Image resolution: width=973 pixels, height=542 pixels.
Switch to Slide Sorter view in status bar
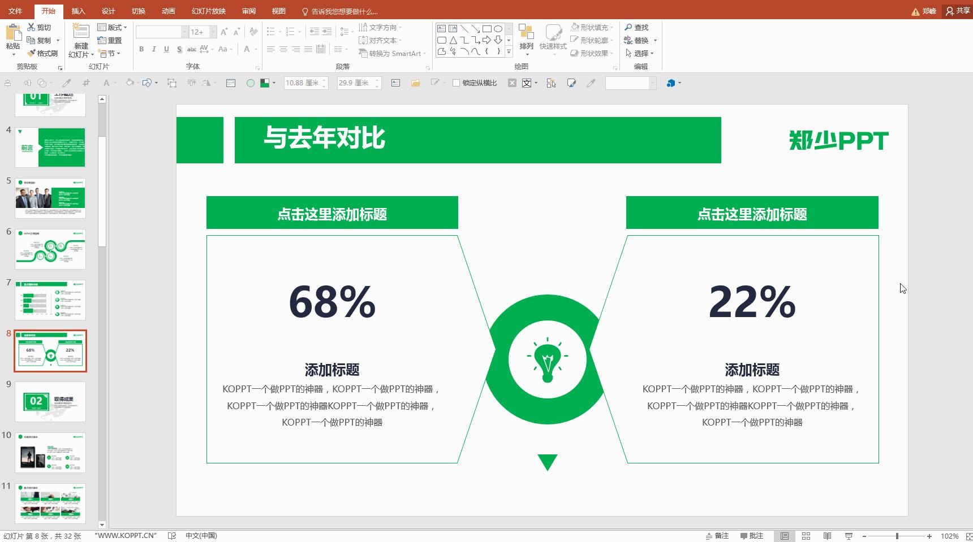(806, 536)
